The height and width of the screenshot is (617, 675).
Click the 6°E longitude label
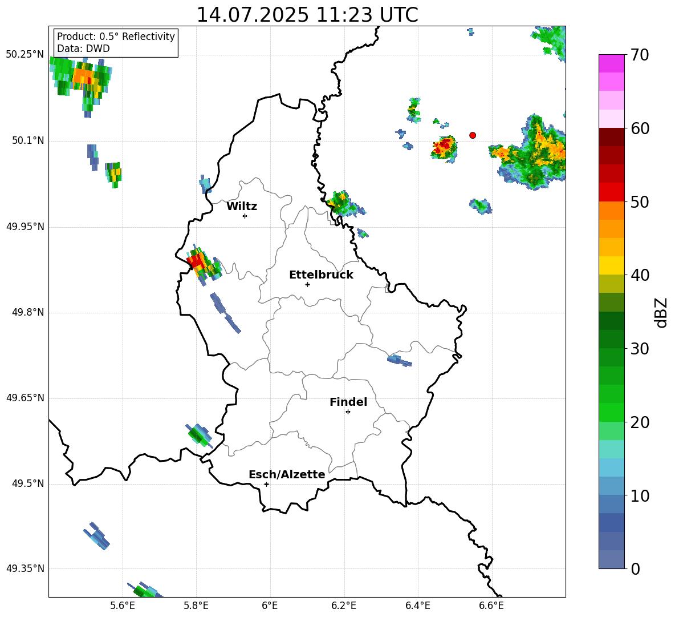tap(270, 606)
